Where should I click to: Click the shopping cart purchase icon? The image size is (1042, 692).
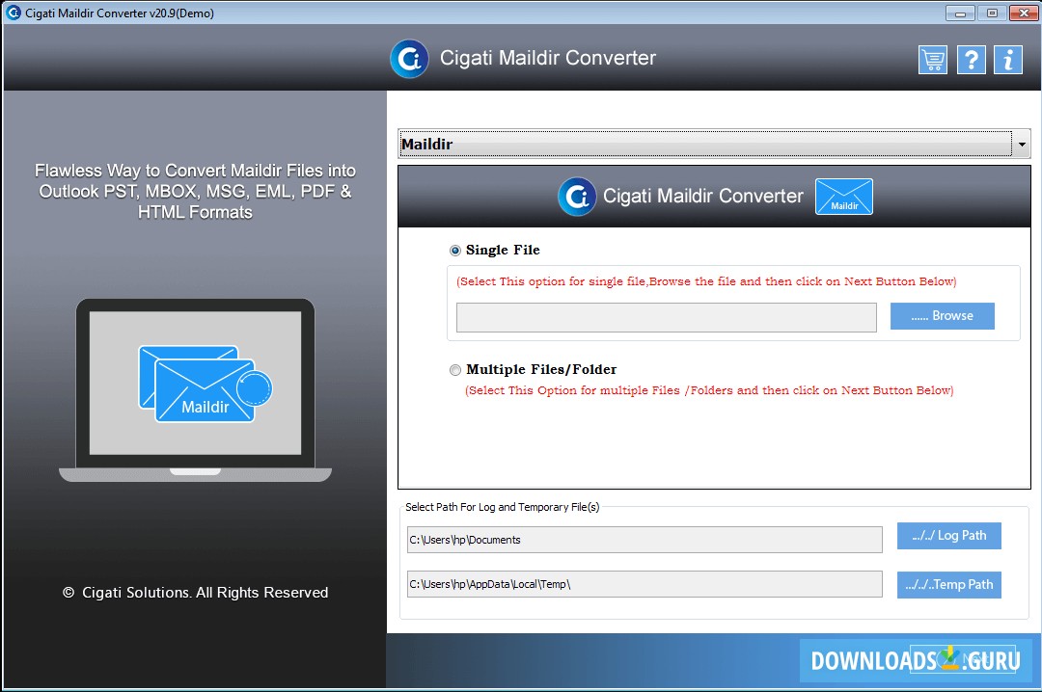(932, 59)
